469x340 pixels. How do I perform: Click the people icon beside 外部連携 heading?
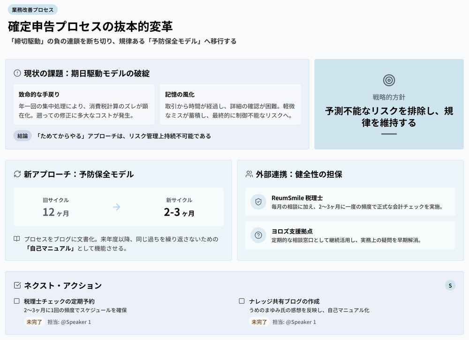[249, 174]
